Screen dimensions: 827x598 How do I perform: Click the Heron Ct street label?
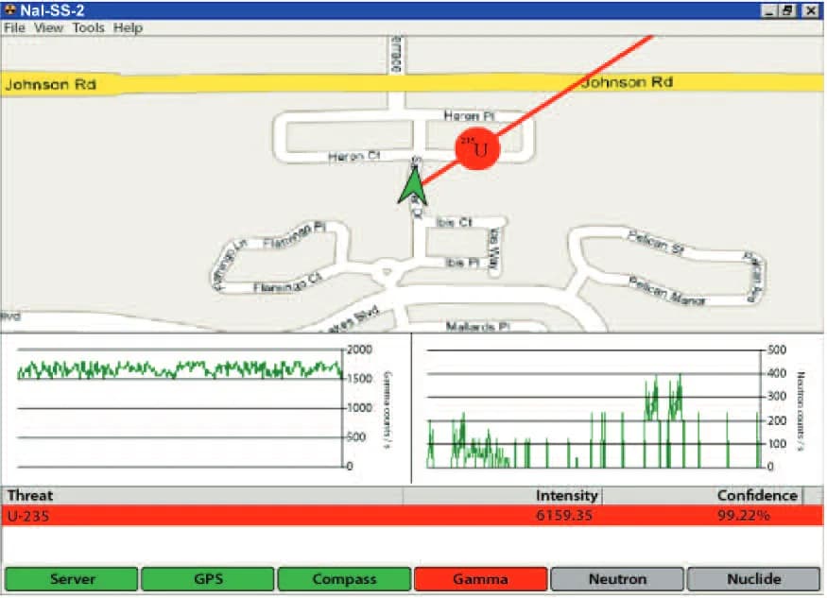(x=353, y=156)
